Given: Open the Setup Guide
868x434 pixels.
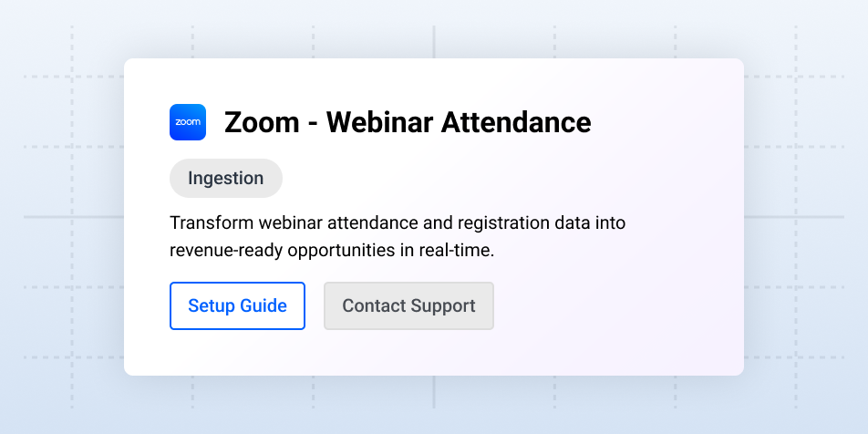Looking at the screenshot, I should point(237,305).
